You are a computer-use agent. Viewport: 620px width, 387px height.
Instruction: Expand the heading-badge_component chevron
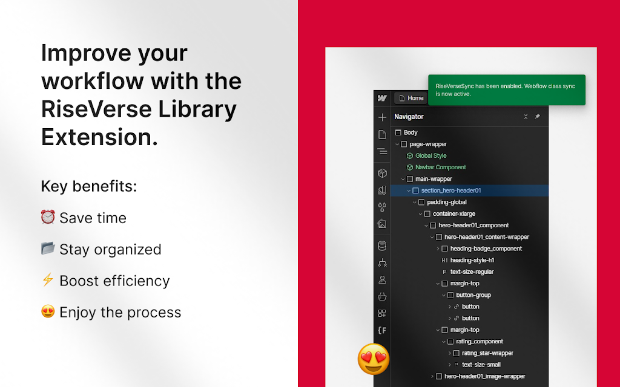[x=438, y=249]
